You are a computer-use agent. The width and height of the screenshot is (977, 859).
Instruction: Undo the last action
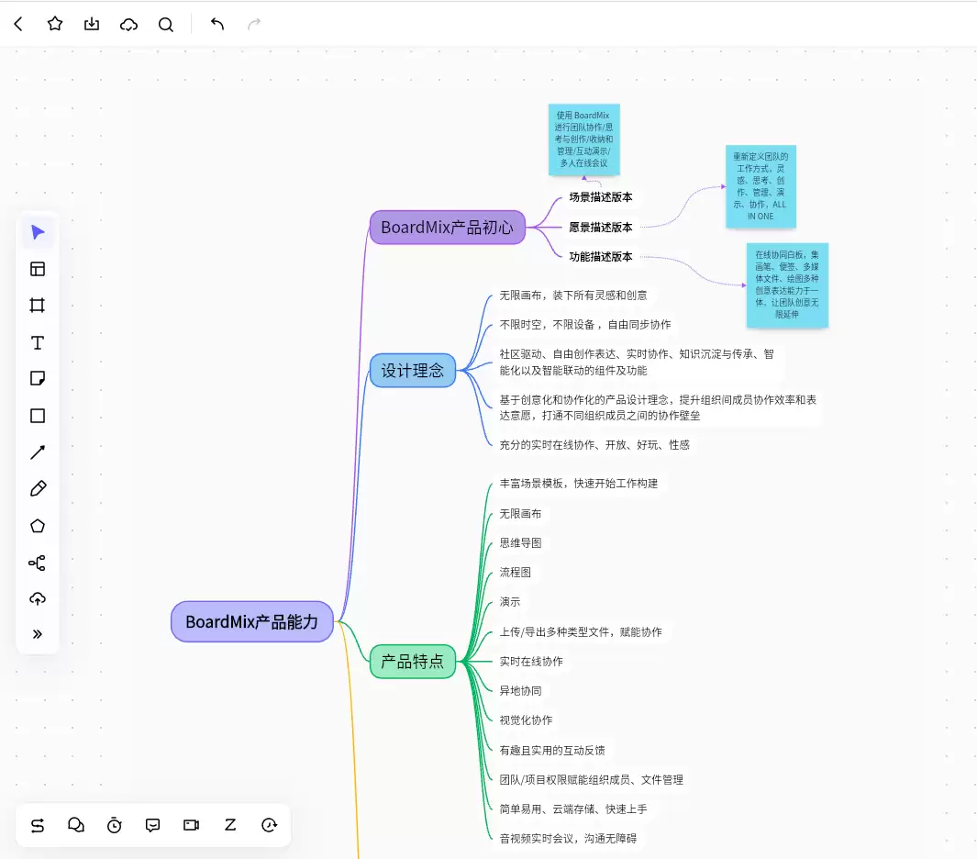(x=216, y=24)
